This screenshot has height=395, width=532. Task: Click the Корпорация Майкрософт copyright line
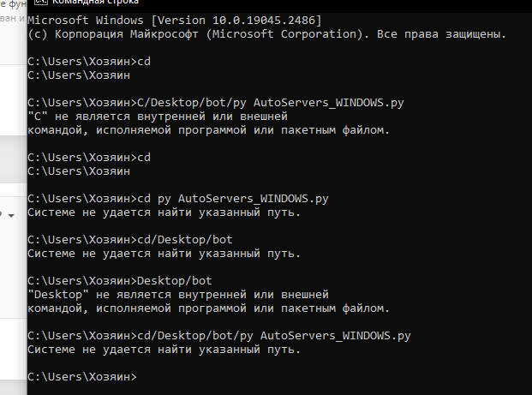click(266, 34)
